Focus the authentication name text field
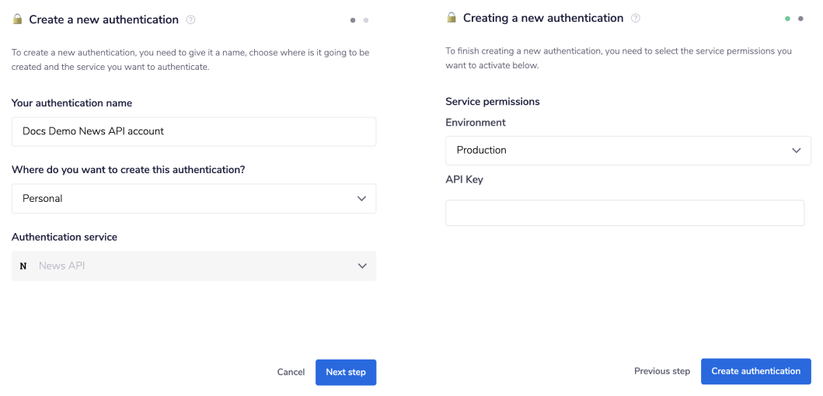 tap(194, 132)
